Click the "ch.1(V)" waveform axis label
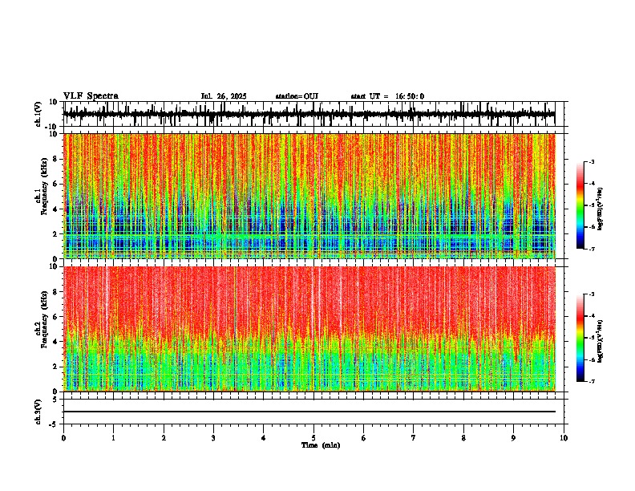 38,114
